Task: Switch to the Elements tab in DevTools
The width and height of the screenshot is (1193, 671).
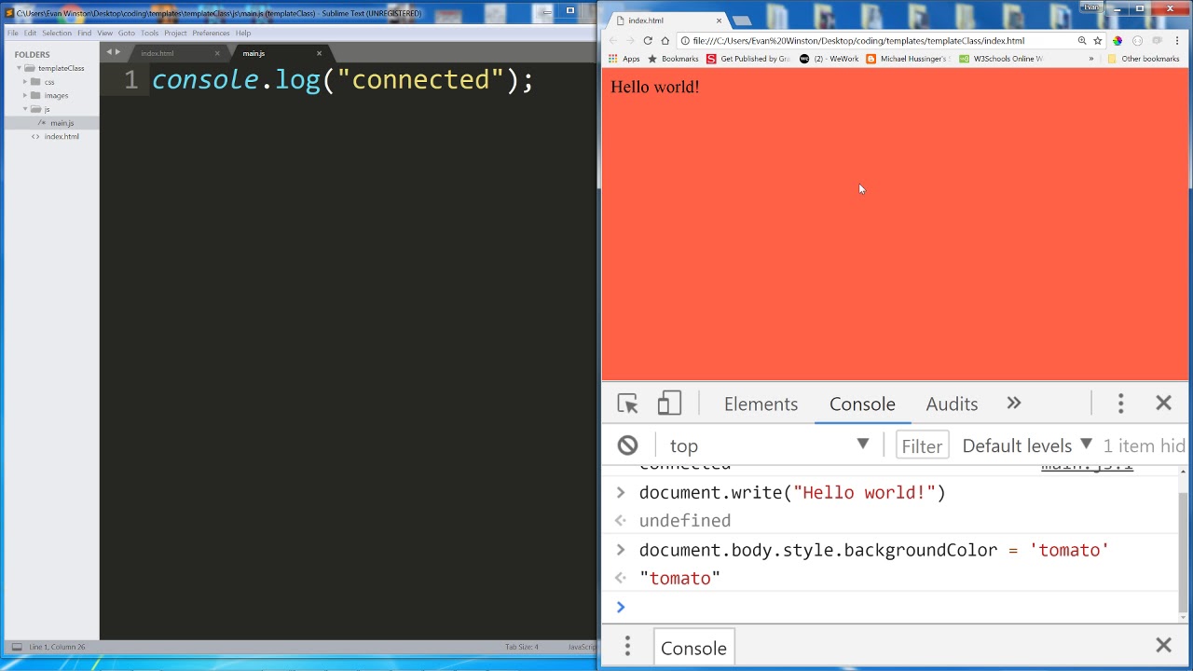Action: click(x=761, y=404)
